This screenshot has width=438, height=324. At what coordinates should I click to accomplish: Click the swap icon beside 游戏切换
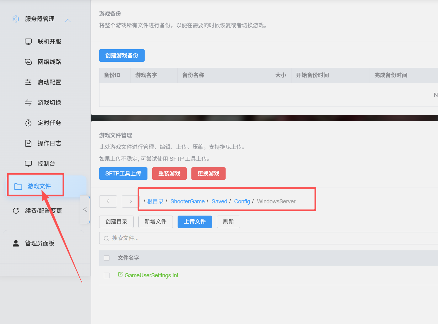[28, 103]
